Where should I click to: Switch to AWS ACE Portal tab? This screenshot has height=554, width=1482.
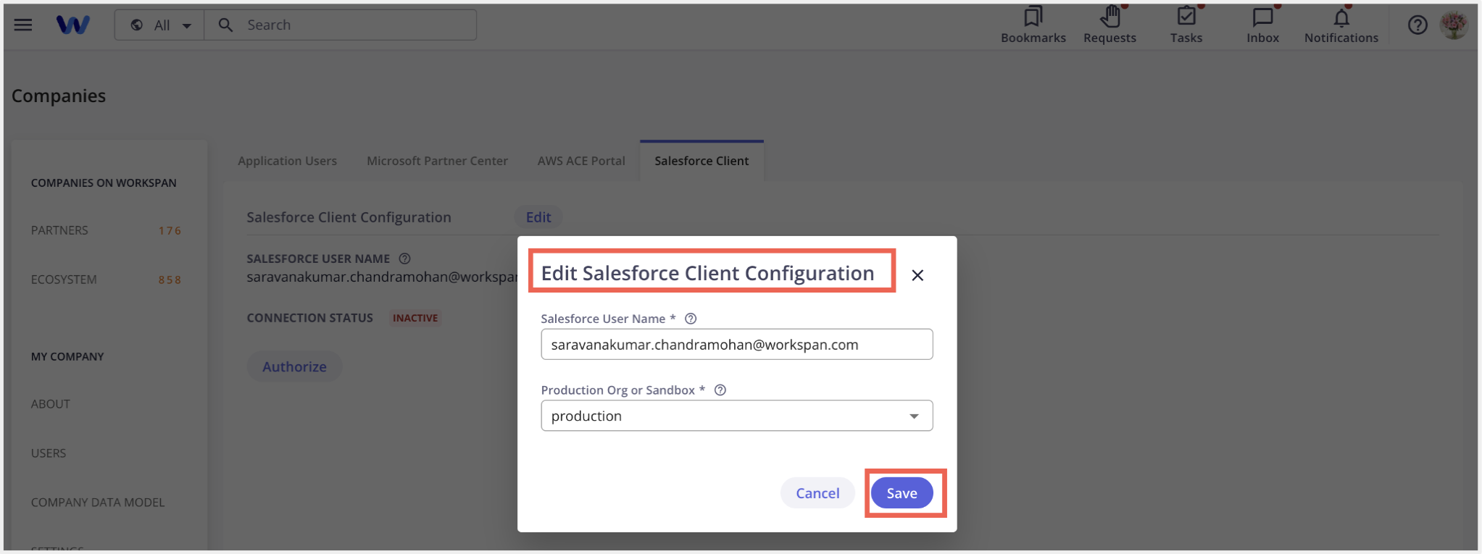(581, 161)
